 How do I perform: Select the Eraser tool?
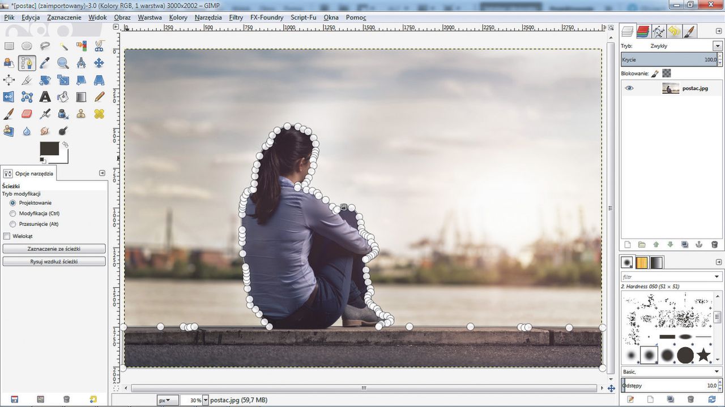[x=27, y=114]
